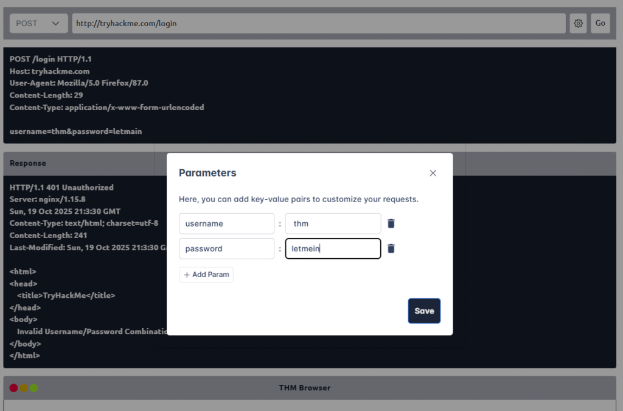Click the Go button to send request
Viewport: 623px width, 411px height.
(600, 23)
